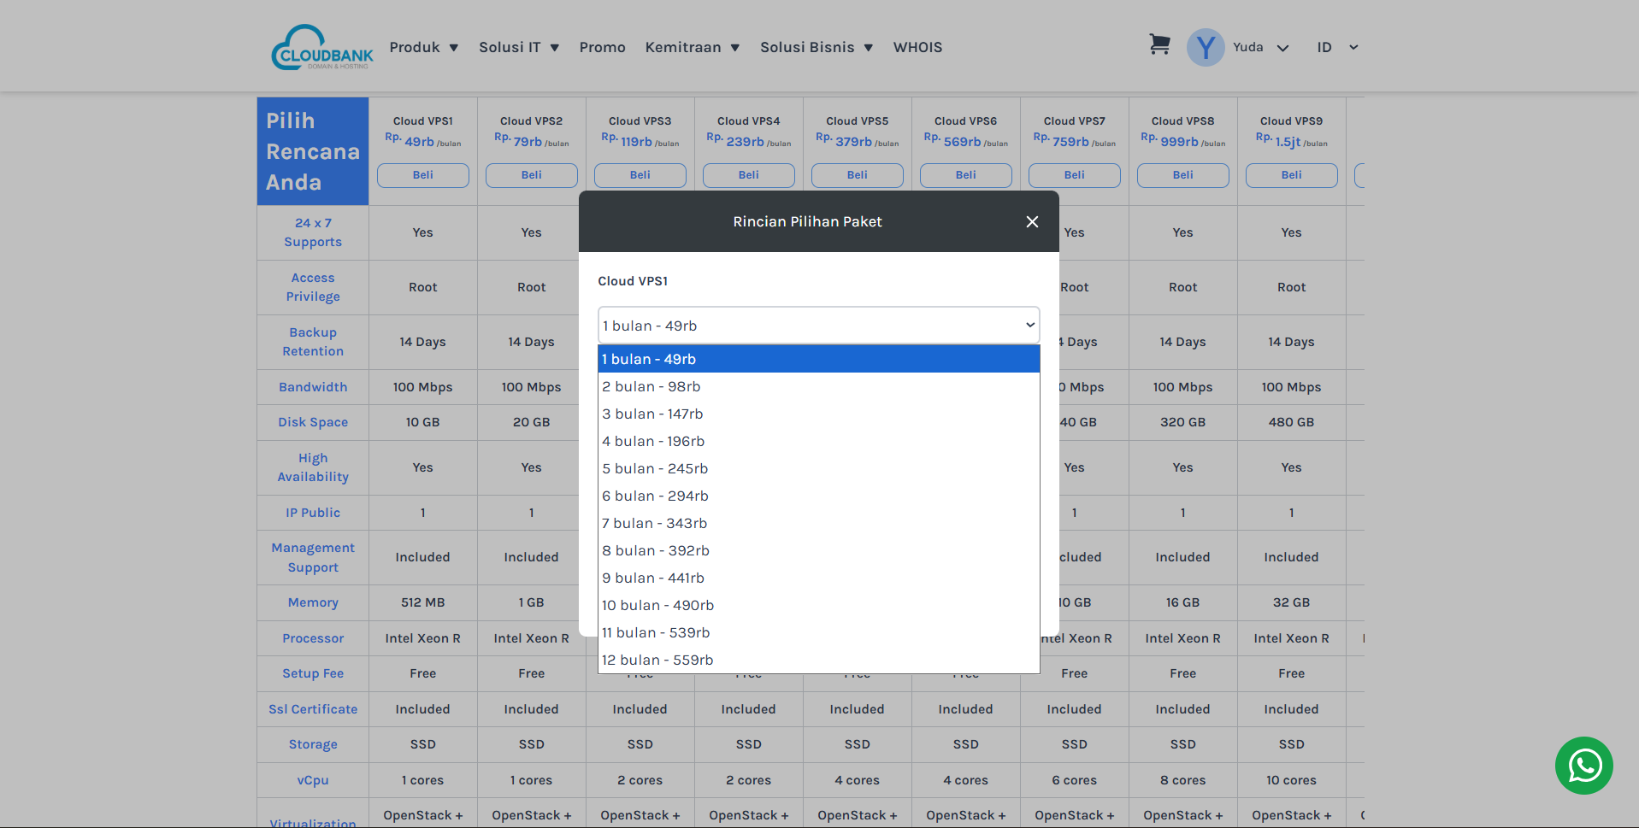The width and height of the screenshot is (1639, 828).
Task: Expand the Produk menu
Action: tap(423, 48)
